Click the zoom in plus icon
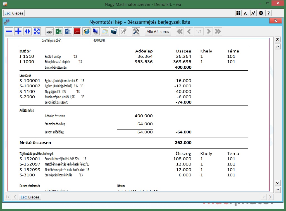The height and width of the screenshot is (211, 286). (18, 32)
